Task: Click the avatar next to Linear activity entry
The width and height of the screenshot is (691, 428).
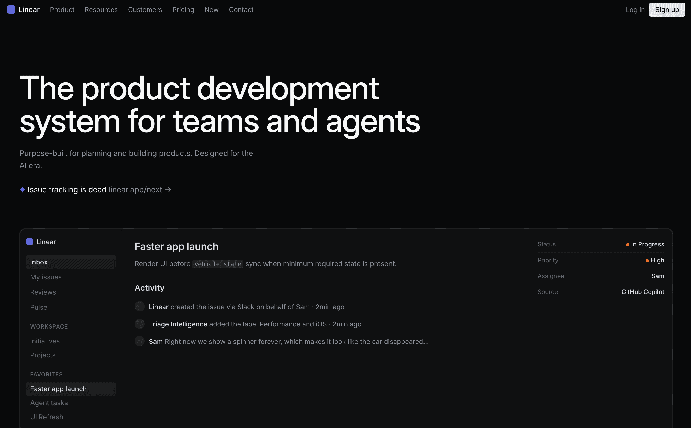Action: click(140, 307)
